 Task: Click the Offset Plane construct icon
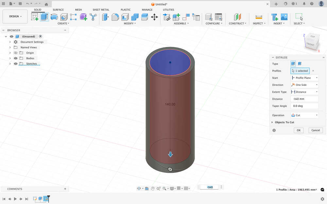tap(237, 17)
